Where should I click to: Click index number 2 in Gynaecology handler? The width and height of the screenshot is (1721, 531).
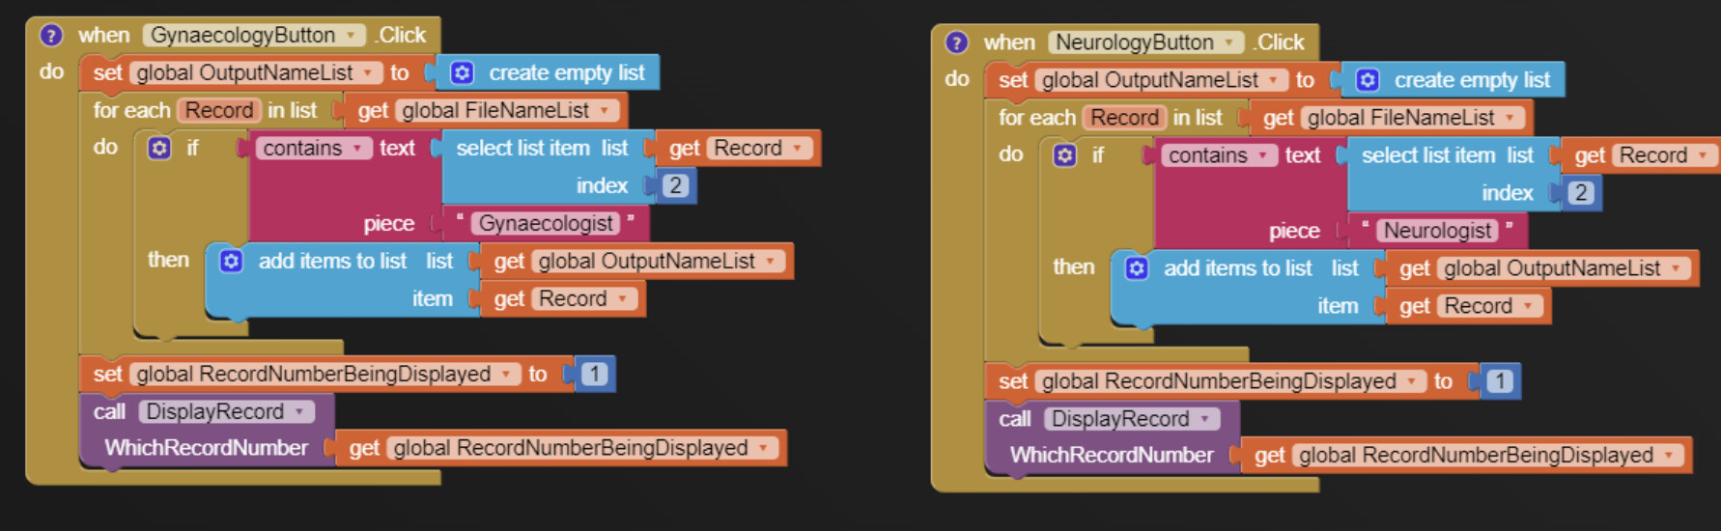tap(675, 185)
